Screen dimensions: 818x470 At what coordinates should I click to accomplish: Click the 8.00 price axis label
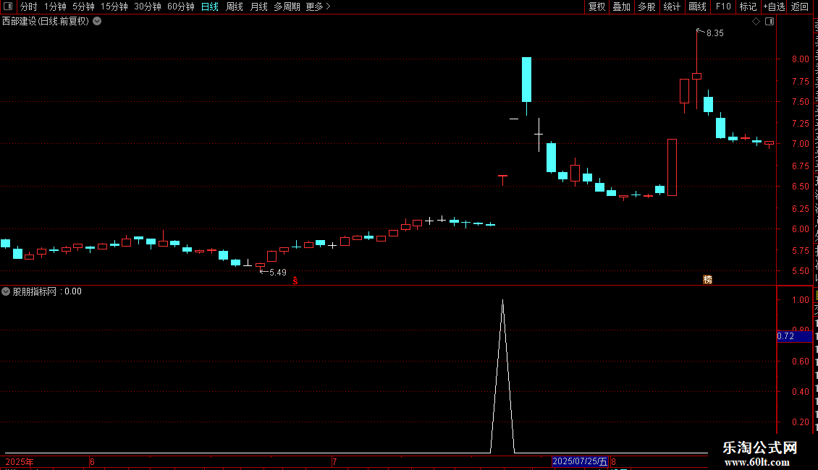(x=800, y=59)
